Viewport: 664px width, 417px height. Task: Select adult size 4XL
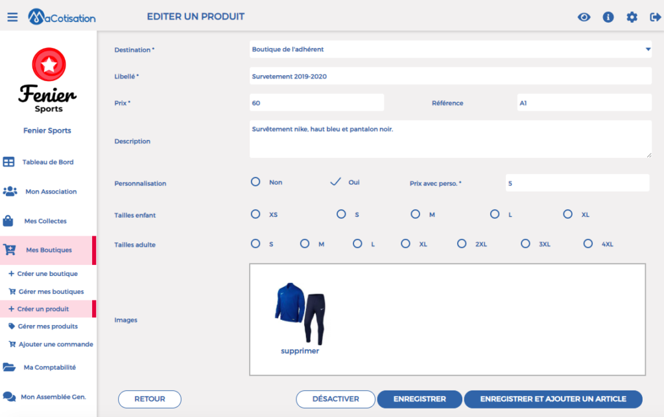point(587,243)
